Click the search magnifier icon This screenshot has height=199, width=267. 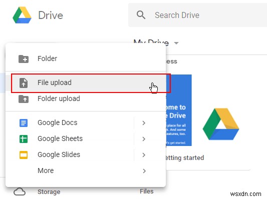point(141,15)
